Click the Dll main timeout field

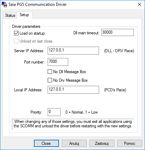click(117, 33)
